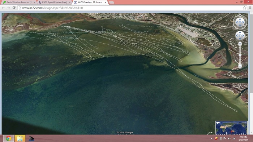Click the look-up arrow on the compass ring
Image resolution: width=253 pixels, height=142 pixels.
(240, 19)
